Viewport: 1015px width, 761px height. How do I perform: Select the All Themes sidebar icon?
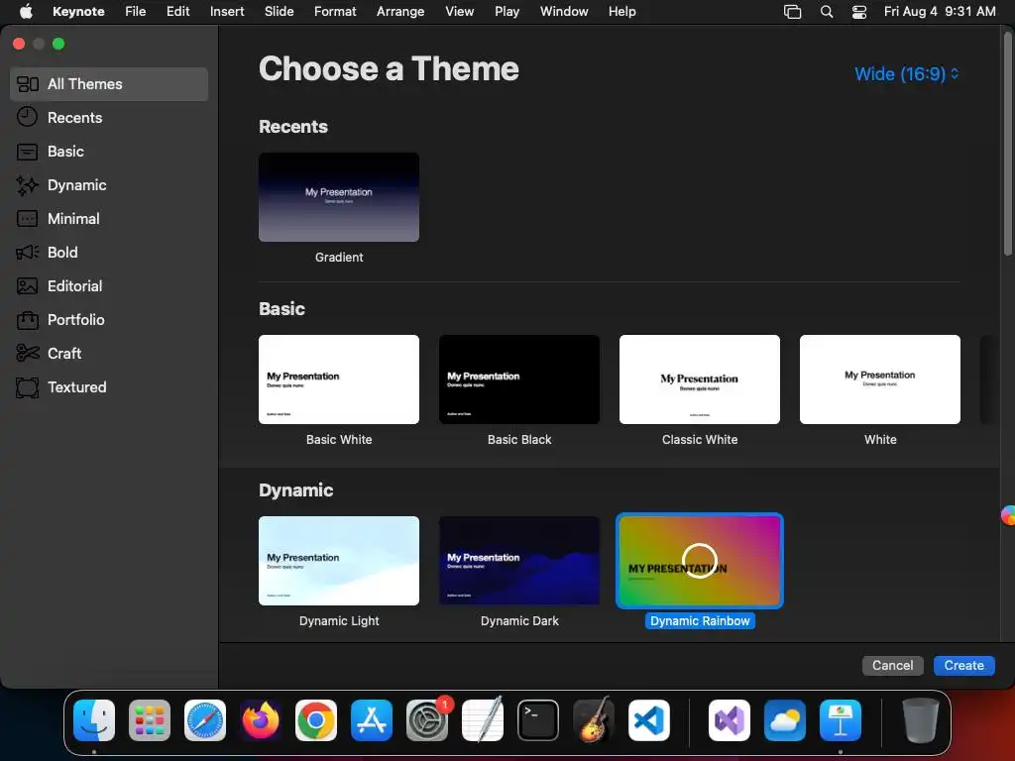(x=27, y=84)
